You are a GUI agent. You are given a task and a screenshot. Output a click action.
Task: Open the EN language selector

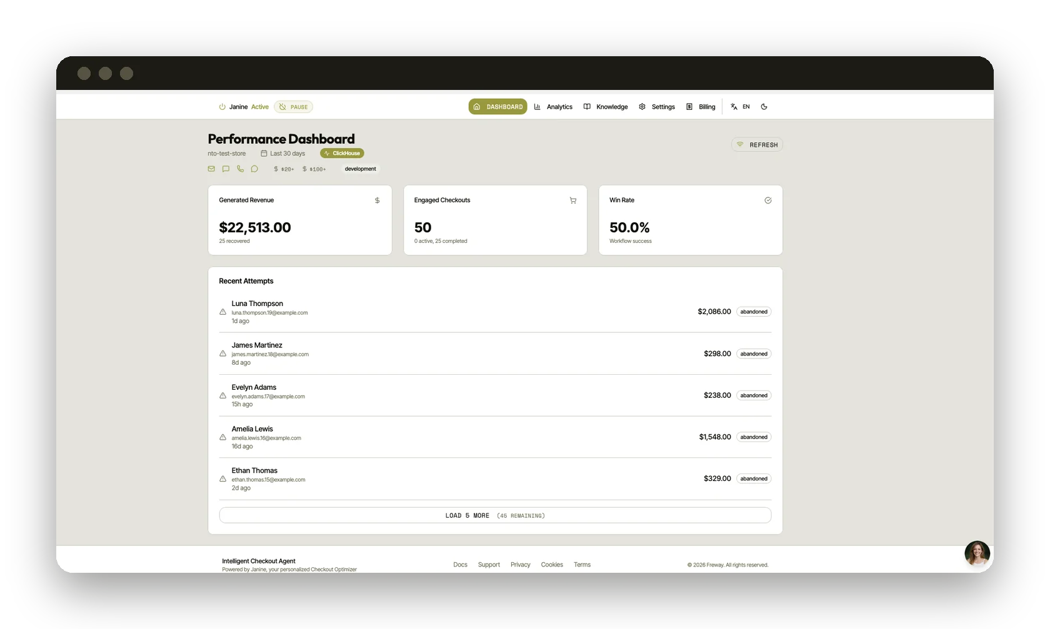click(740, 107)
